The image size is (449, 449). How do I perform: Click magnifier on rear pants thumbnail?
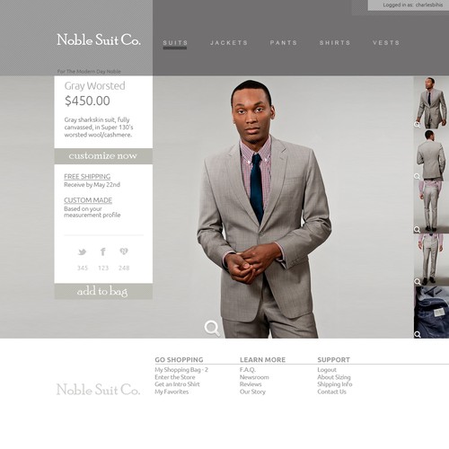click(x=417, y=230)
